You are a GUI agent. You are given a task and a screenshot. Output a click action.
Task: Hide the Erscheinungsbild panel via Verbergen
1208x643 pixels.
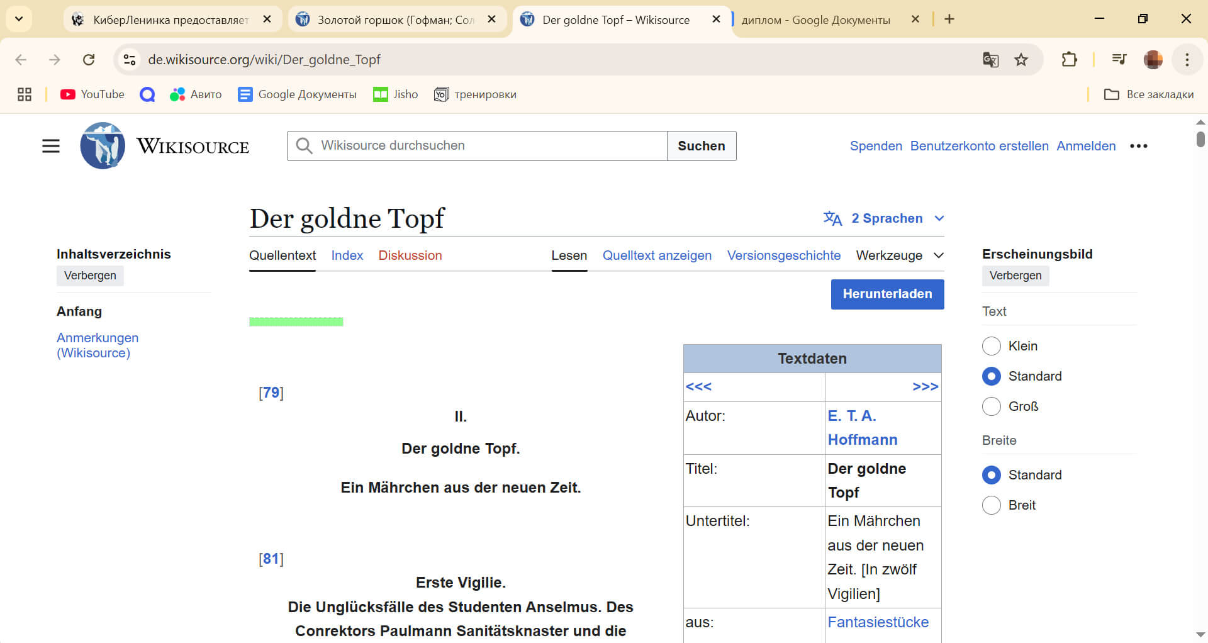click(x=1015, y=276)
